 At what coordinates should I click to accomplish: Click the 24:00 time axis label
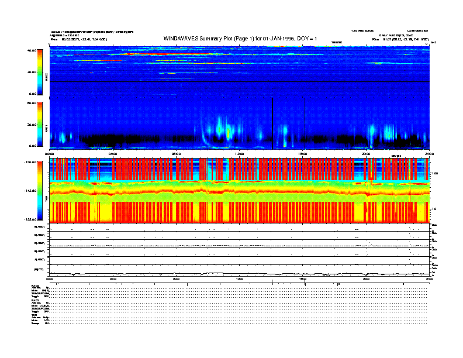[429, 154]
